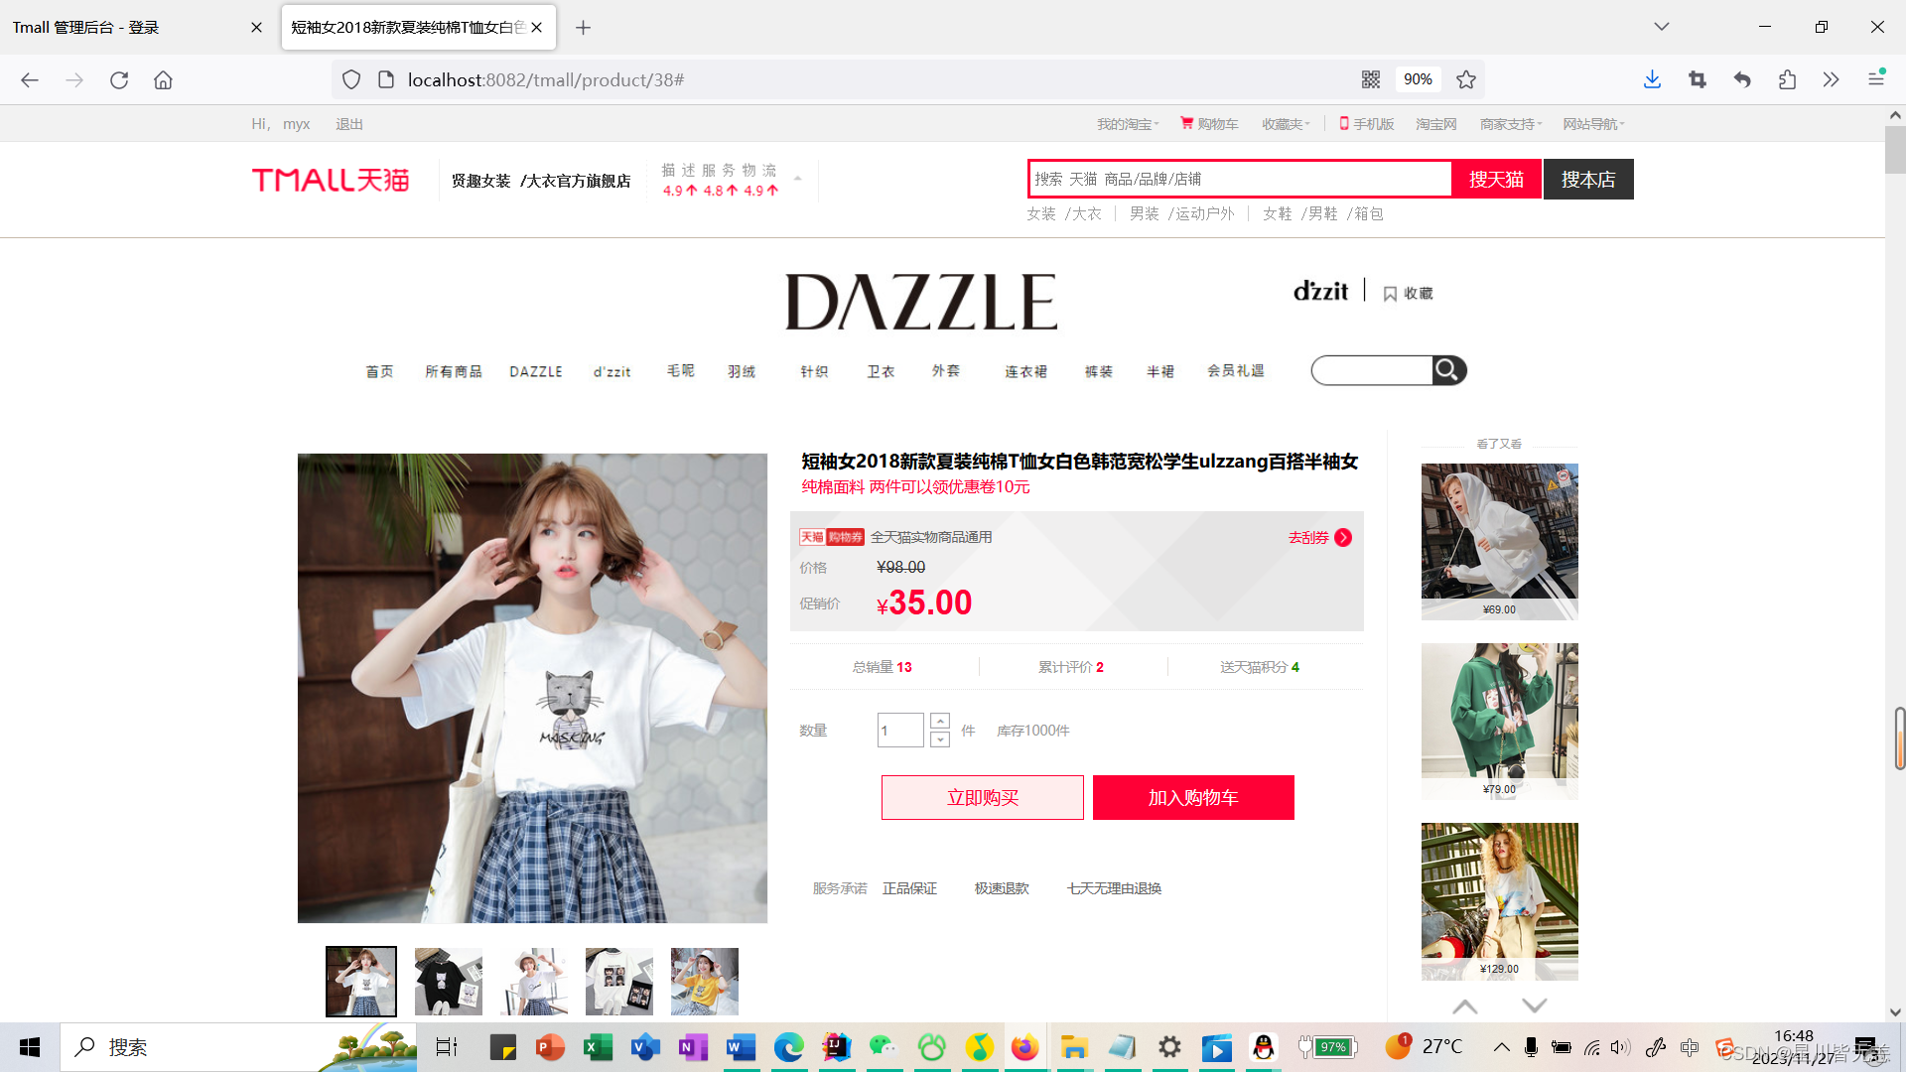Click the undo arrow icon in toolbar
Screen dimensions: 1906x1072
click(1742, 79)
